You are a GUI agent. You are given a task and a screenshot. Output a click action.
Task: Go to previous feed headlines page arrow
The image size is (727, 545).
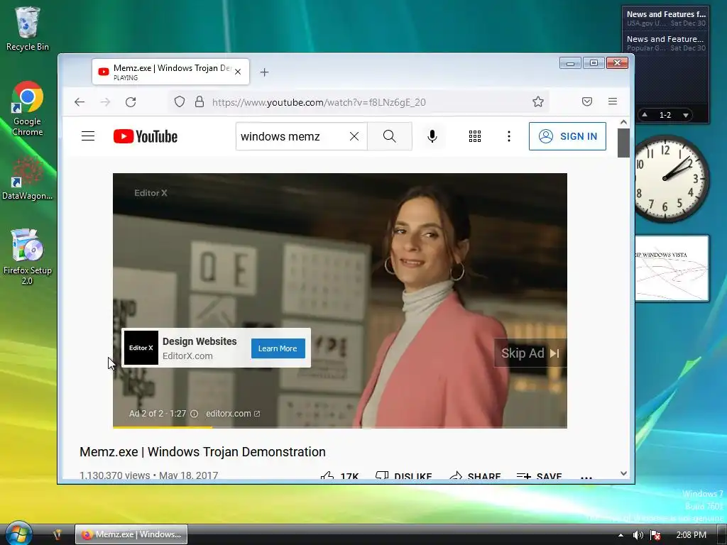coord(645,114)
